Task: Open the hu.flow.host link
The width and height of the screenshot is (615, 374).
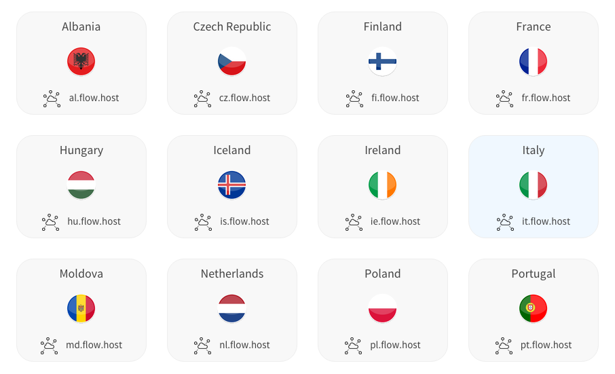Action: [x=94, y=221]
